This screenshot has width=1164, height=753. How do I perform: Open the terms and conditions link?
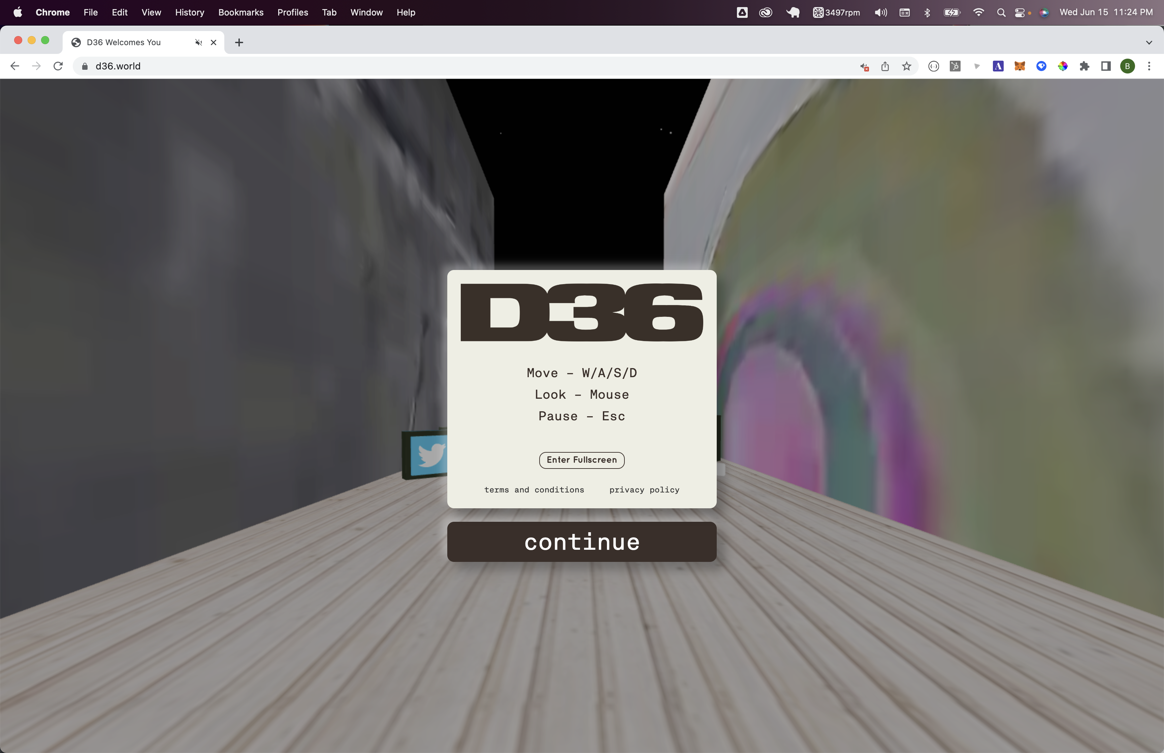[534, 490]
